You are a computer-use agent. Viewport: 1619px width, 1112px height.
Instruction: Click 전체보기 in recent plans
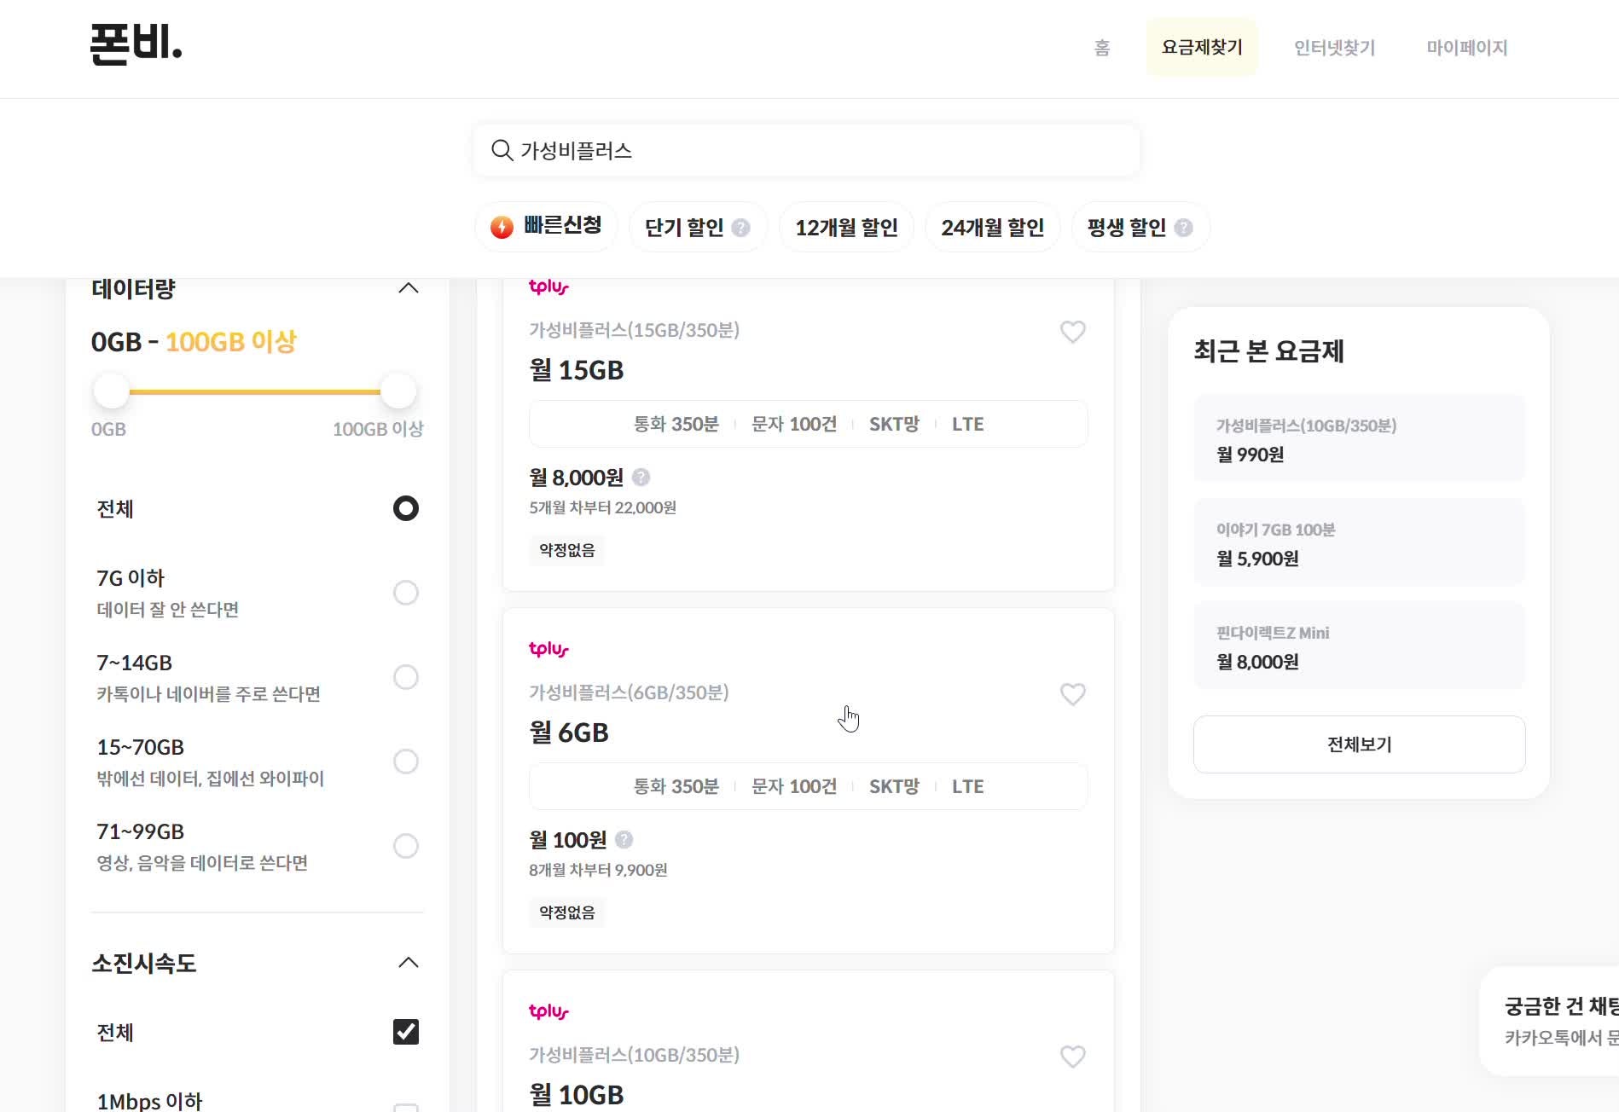(x=1359, y=744)
